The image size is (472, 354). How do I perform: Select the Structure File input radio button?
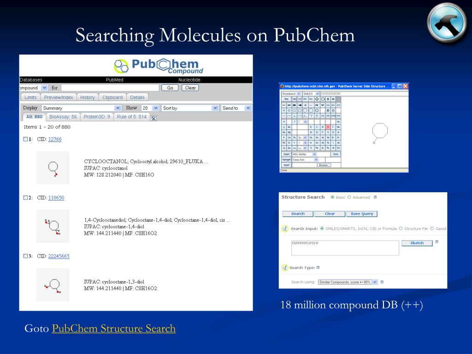[x=401, y=229]
